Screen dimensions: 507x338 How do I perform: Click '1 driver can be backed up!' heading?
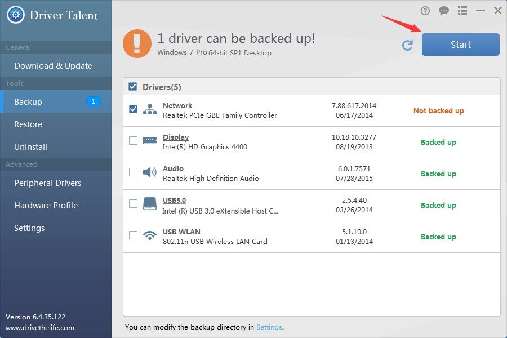236,38
